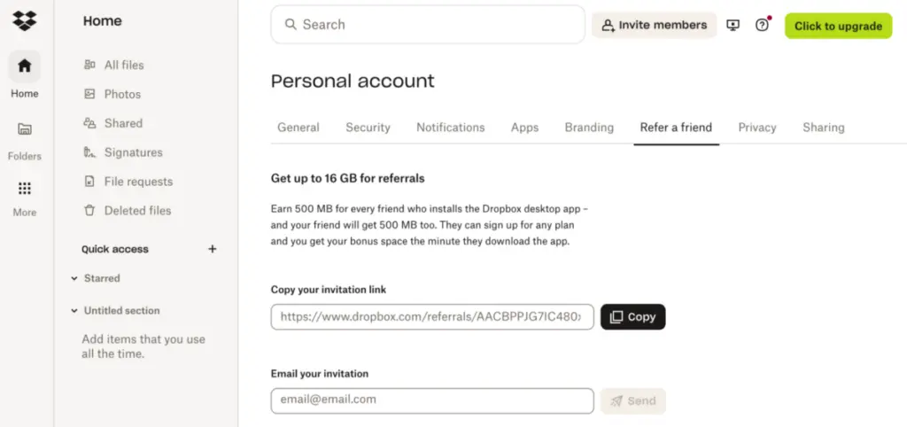Image resolution: width=907 pixels, height=427 pixels.
Task: Open the Home icon in left rail
Action: point(24,66)
